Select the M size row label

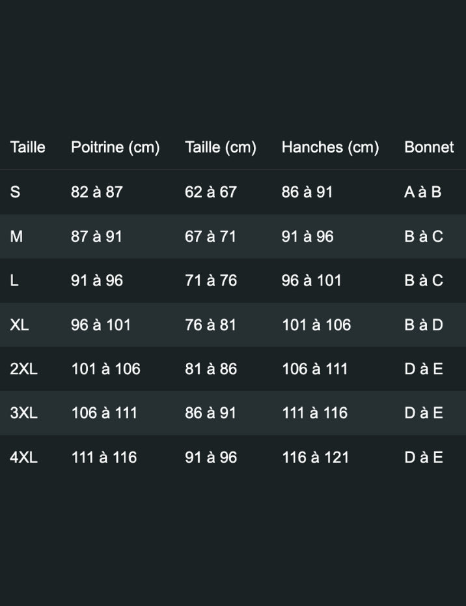(16, 237)
